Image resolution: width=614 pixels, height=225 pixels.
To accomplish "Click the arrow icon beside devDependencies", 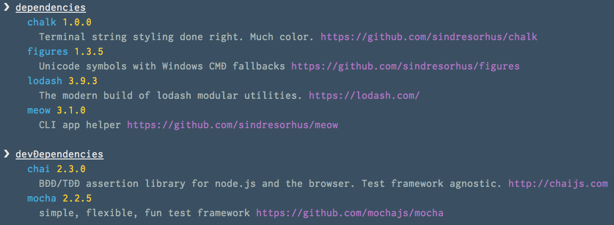I will (6, 154).
